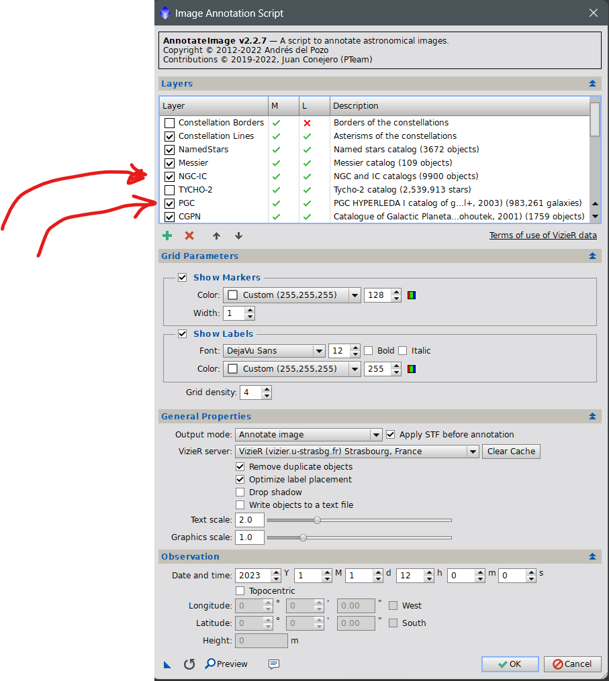
Task: Click the Text scale slider handle
Action: tap(318, 520)
